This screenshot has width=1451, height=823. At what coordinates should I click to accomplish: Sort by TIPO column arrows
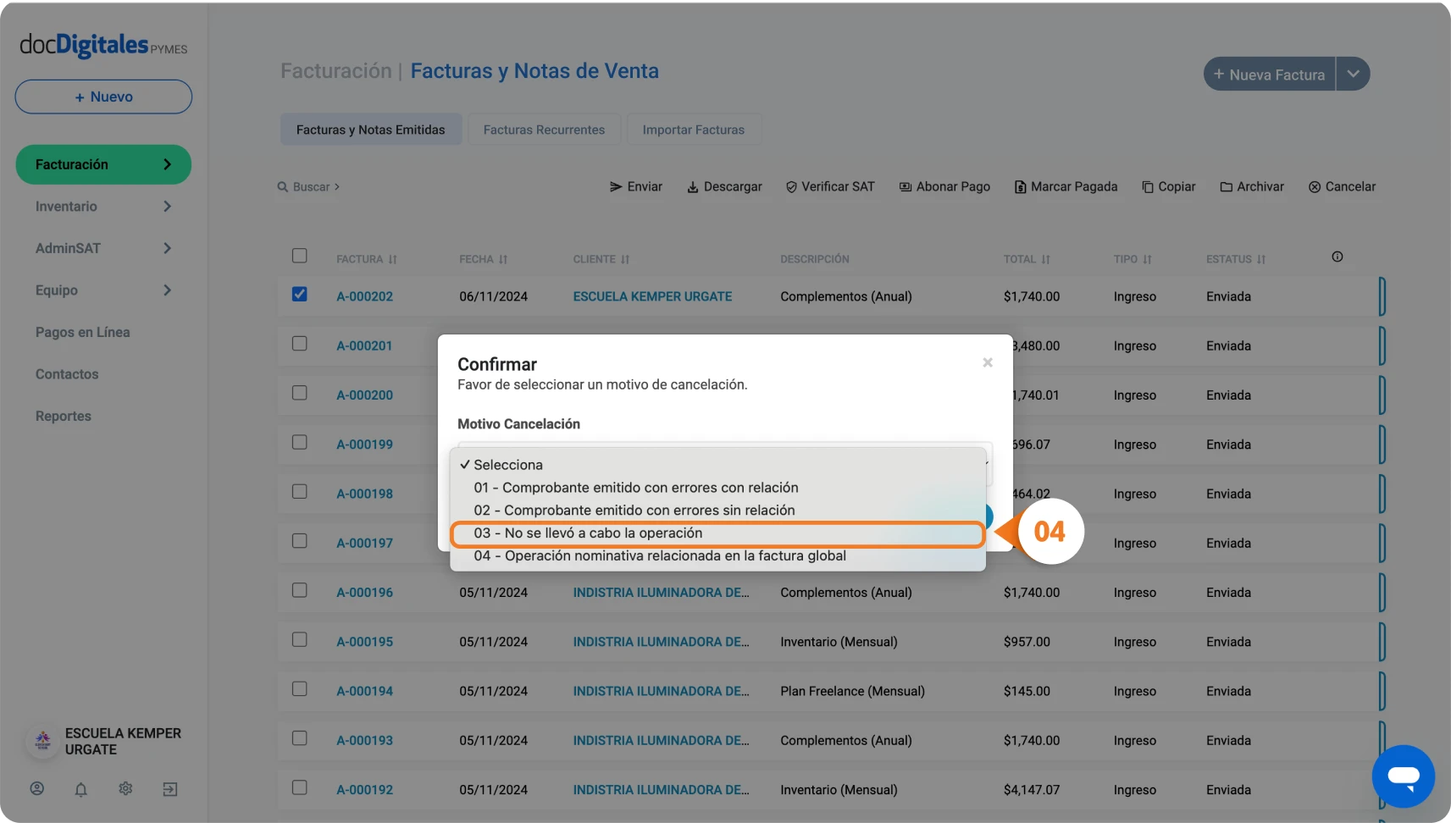click(1148, 260)
